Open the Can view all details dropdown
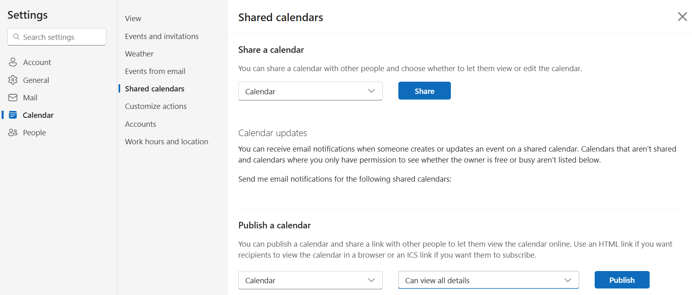Viewport: 692px width, 295px height. pos(488,280)
